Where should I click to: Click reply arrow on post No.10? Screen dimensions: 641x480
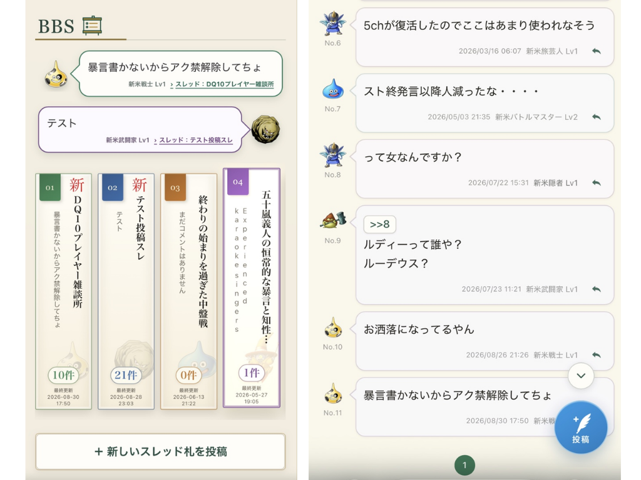[597, 355]
